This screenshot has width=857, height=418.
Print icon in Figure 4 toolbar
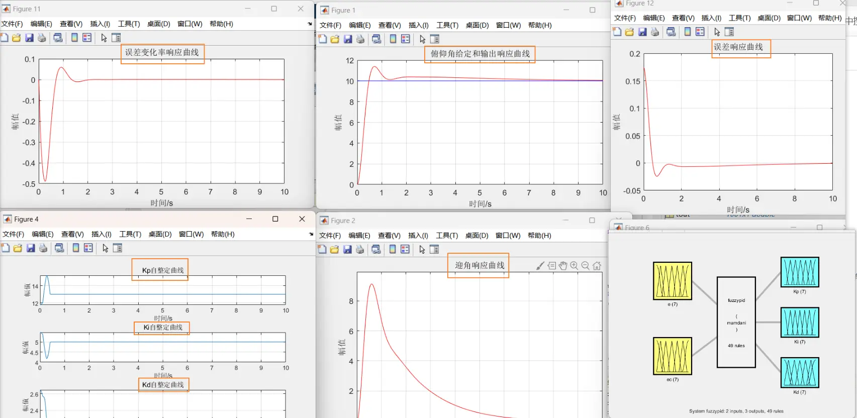43,248
